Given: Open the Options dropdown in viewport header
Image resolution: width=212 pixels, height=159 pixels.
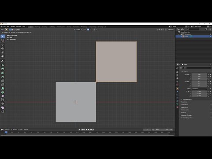Looking at the screenshot, I should (x=171, y=30).
